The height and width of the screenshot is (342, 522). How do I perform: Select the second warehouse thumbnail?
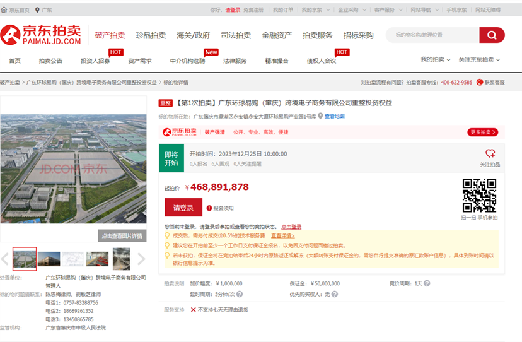point(49,259)
